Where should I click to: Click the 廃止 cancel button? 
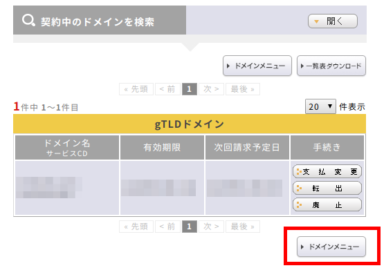click(x=327, y=205)
